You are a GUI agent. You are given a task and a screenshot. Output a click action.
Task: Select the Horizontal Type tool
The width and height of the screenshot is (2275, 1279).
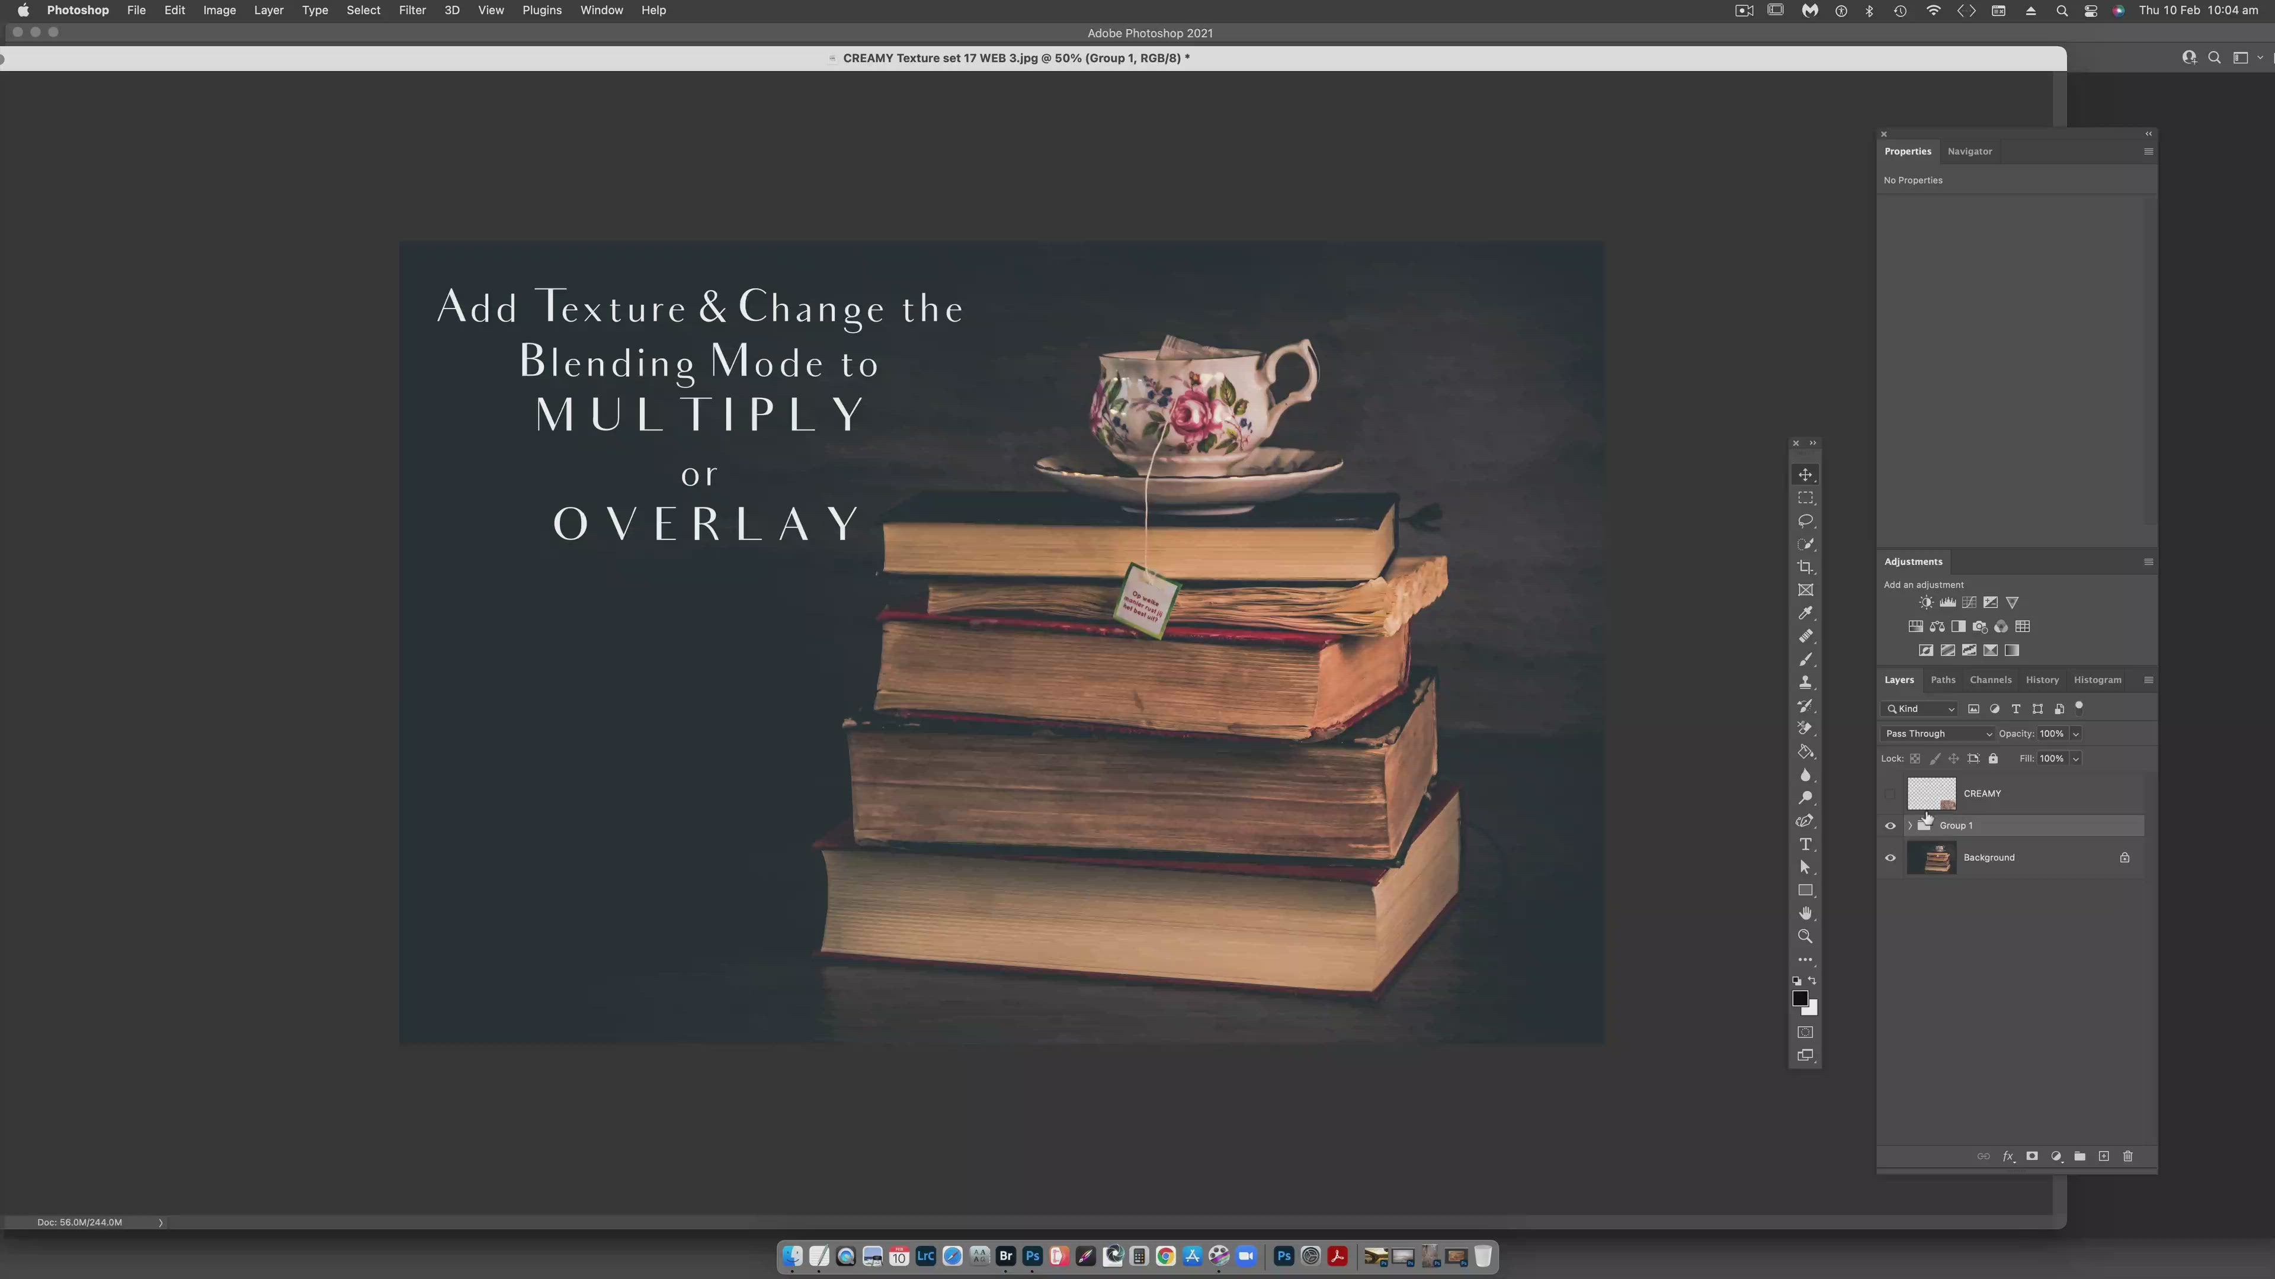[x=1805, y=845]
